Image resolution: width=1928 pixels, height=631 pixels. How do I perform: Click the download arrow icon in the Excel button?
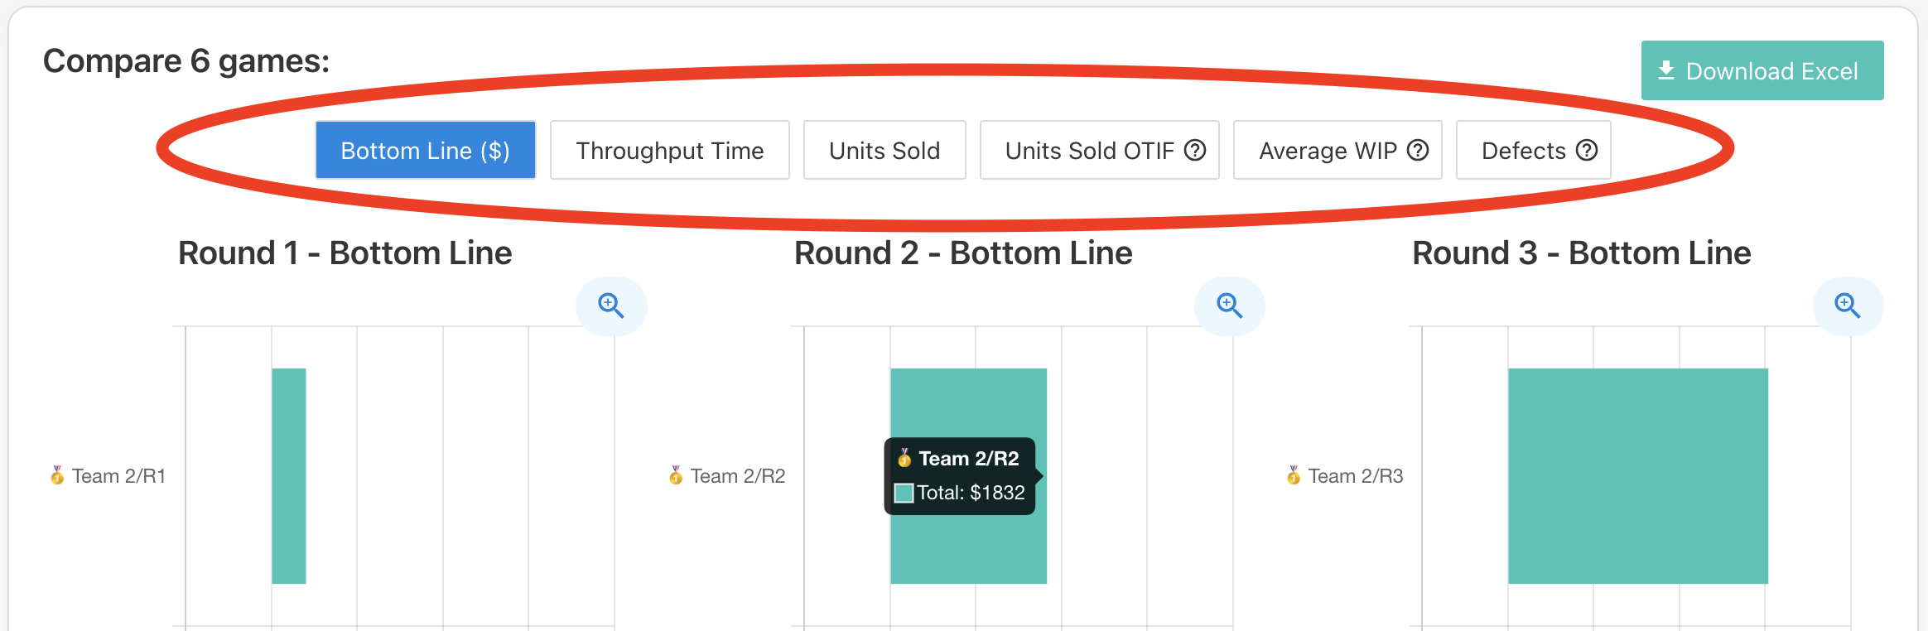[x=1666, y=70]
